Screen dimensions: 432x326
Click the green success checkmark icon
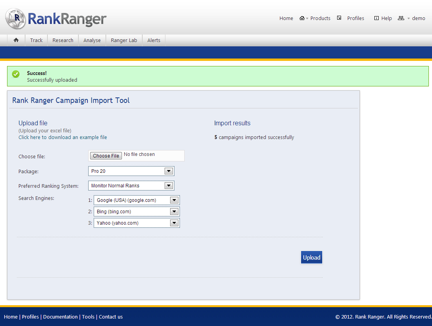point(16,74)
